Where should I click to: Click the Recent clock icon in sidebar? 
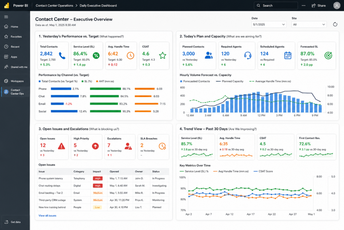point(6,46)
